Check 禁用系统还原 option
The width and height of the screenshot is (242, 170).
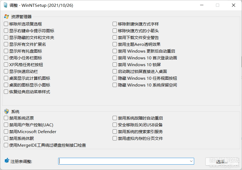tap(6, 118)
